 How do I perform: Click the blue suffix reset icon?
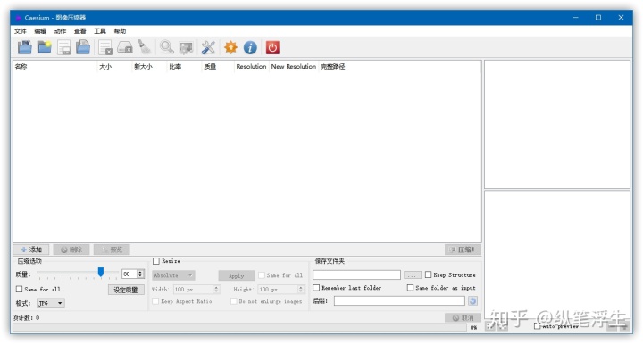click(472, 301)
